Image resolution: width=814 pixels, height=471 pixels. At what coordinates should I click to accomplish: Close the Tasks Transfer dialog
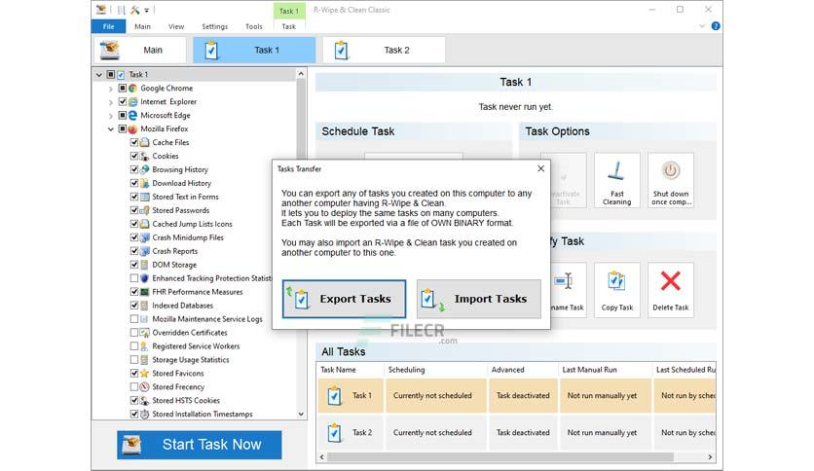pos(541,168)
